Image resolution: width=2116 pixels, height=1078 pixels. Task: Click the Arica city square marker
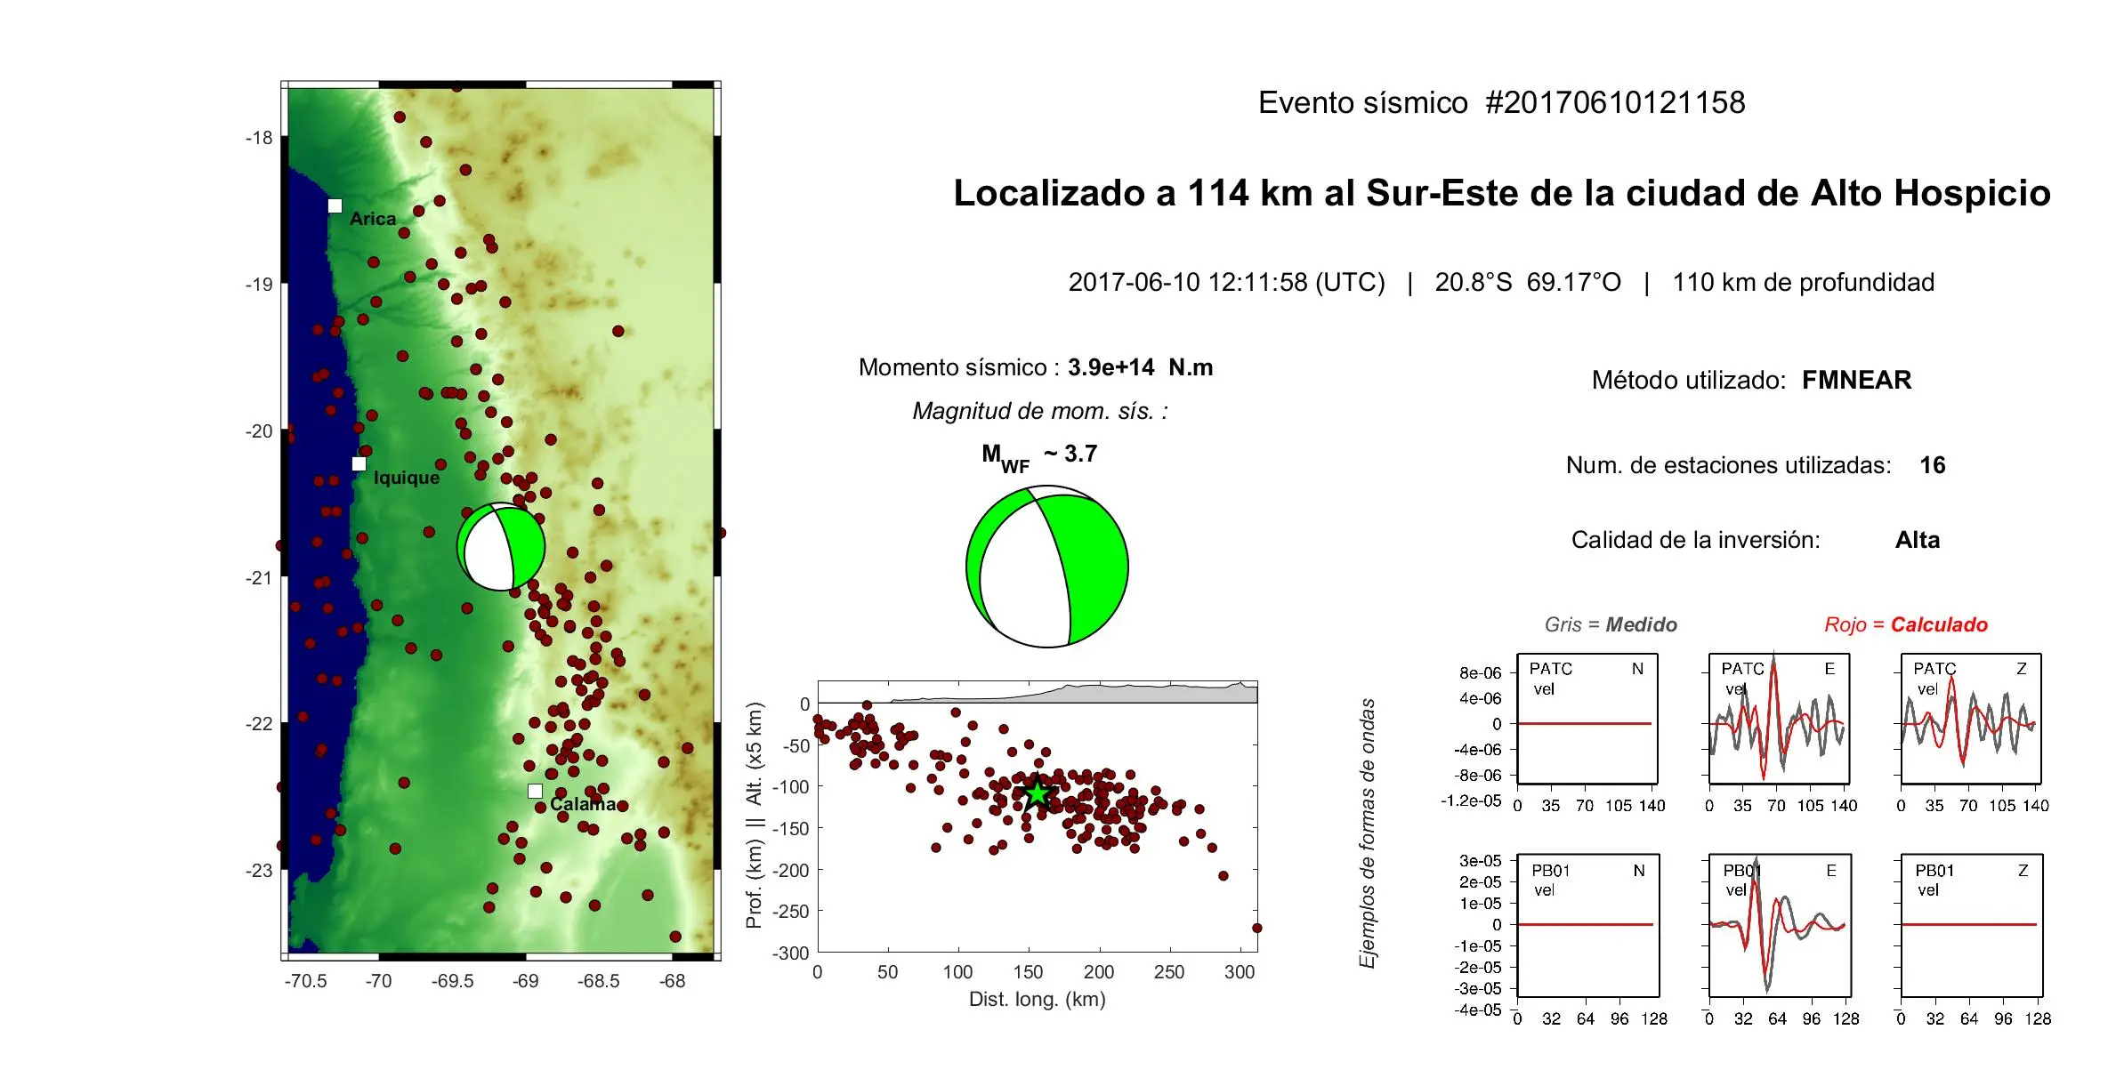tap(335, 205)
